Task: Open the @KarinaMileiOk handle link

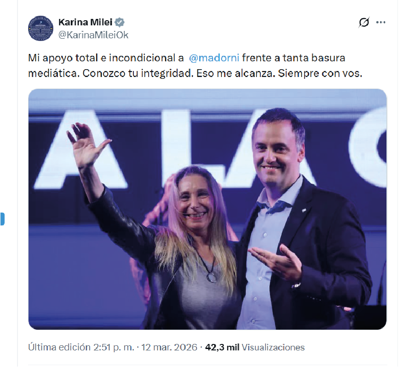Action: point(93,35)
